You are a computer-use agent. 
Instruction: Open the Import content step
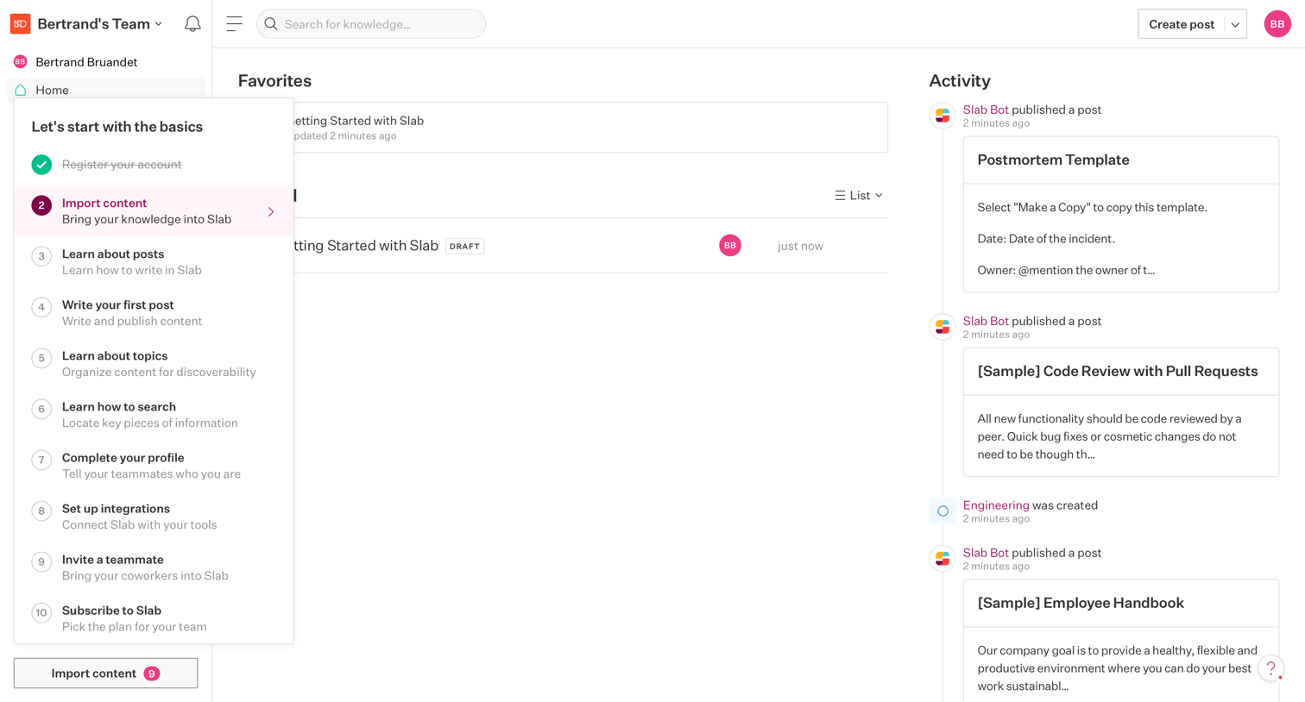pos(154,211)
